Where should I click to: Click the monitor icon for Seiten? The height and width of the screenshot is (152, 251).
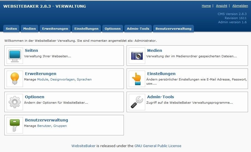click(x=14, y=56)
